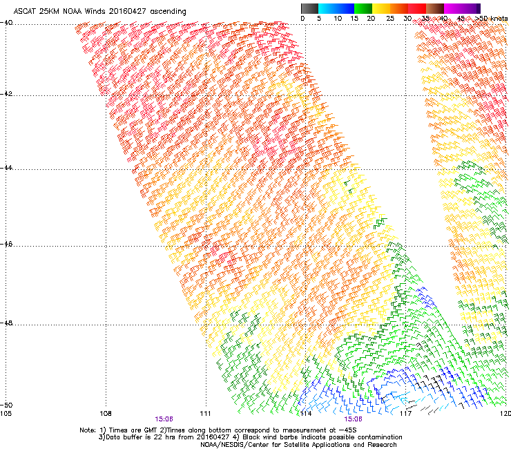The width and height of the screenshot is (511, 449).
Task: Pick the red 30-35 knots legend swatch
Action: tap(417, 8)
